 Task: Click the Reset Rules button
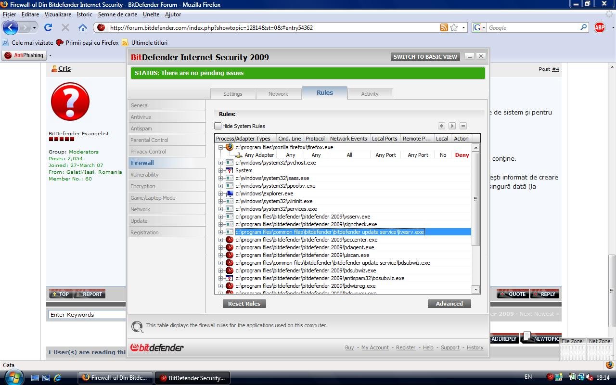(244, 304)
